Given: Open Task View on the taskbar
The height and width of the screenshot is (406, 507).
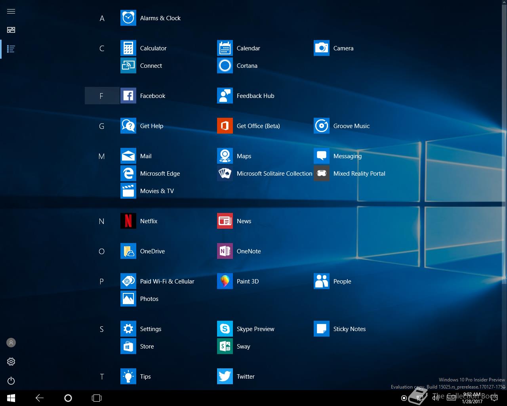Looking at the screenshot, I should [97, 398].
